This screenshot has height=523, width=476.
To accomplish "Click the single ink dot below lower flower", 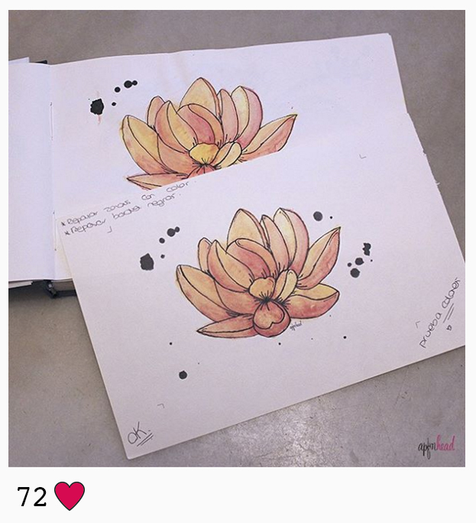I will pos(183,375).
